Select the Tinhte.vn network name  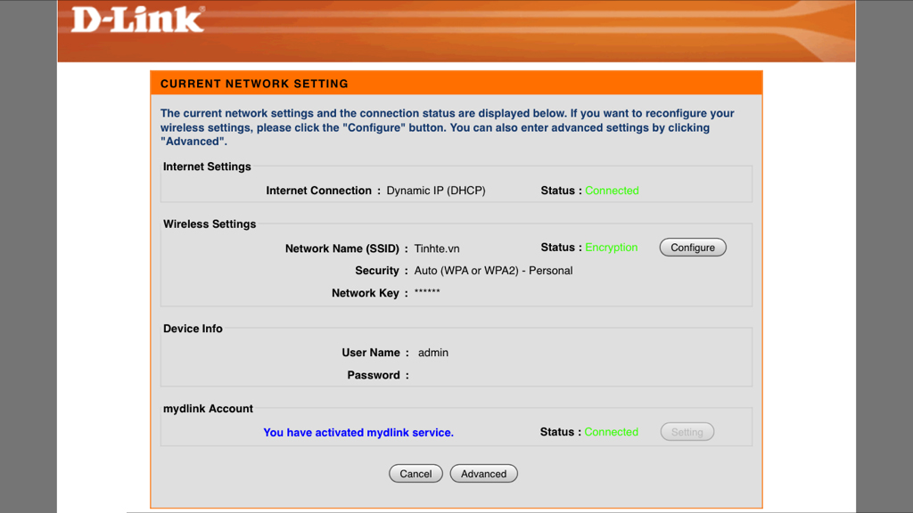click(x=437, y=249)
